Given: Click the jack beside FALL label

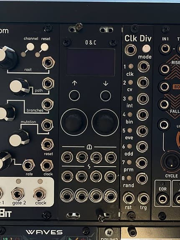Looking at the screenshot, I should pos(164,104).
